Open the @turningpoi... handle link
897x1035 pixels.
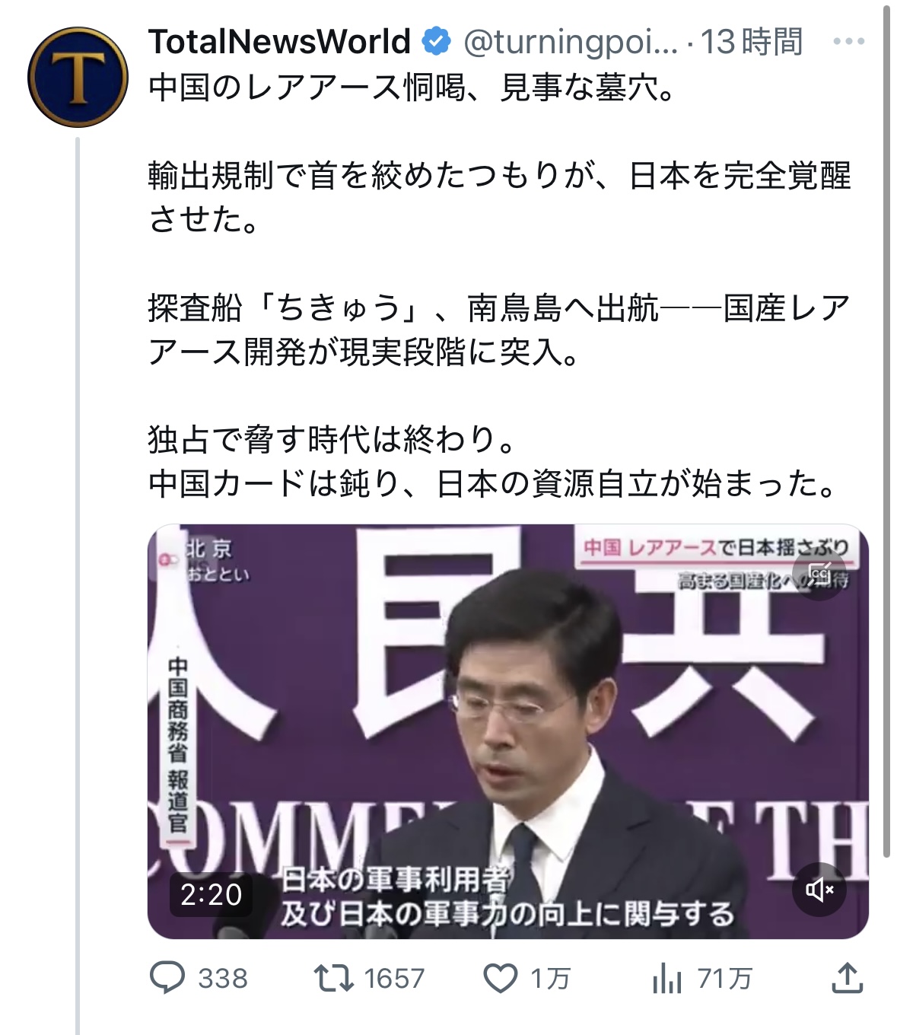click(570, 42)
